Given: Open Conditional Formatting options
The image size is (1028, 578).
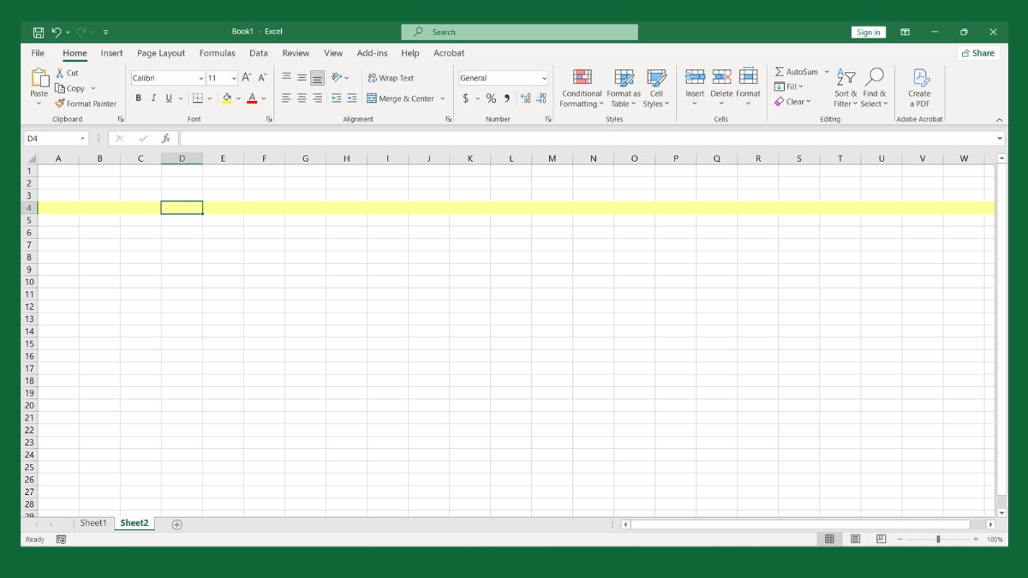Looking at the screenshot, I should click(582, 86).
